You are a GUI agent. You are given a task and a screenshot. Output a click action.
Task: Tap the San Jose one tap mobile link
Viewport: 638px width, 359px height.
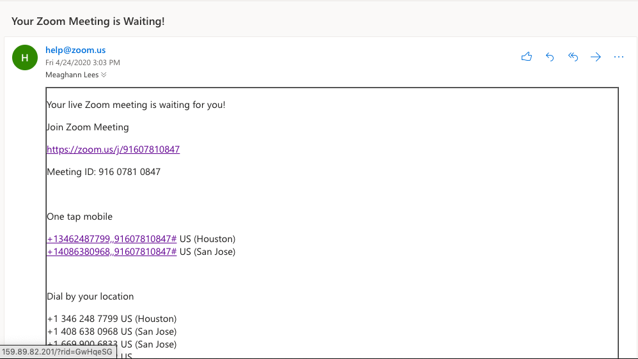111,252
